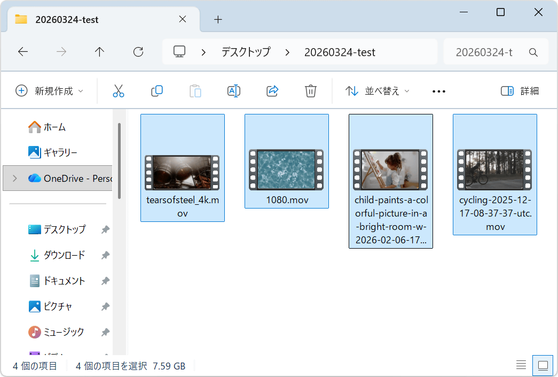
Task: Click the Rename icon in toolbar
Action: [234, 91]
